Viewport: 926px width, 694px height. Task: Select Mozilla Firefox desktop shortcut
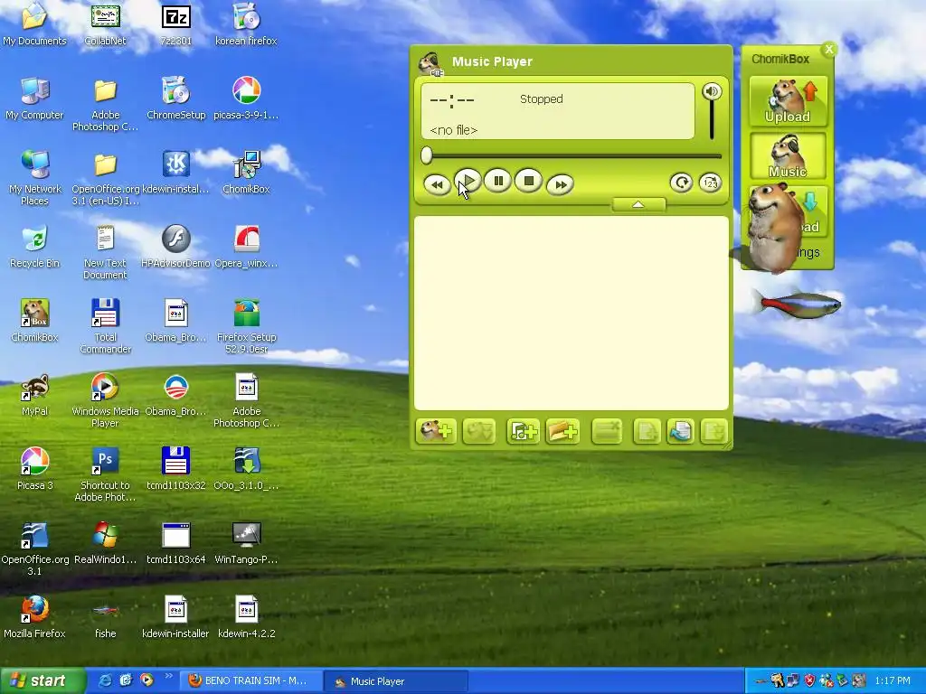35,617
